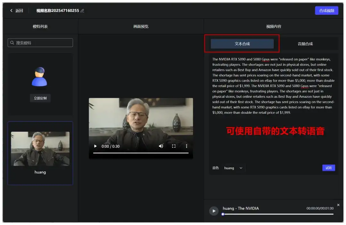Click the audio progress slider
346x225 pixels.
[x=277, y=214]
